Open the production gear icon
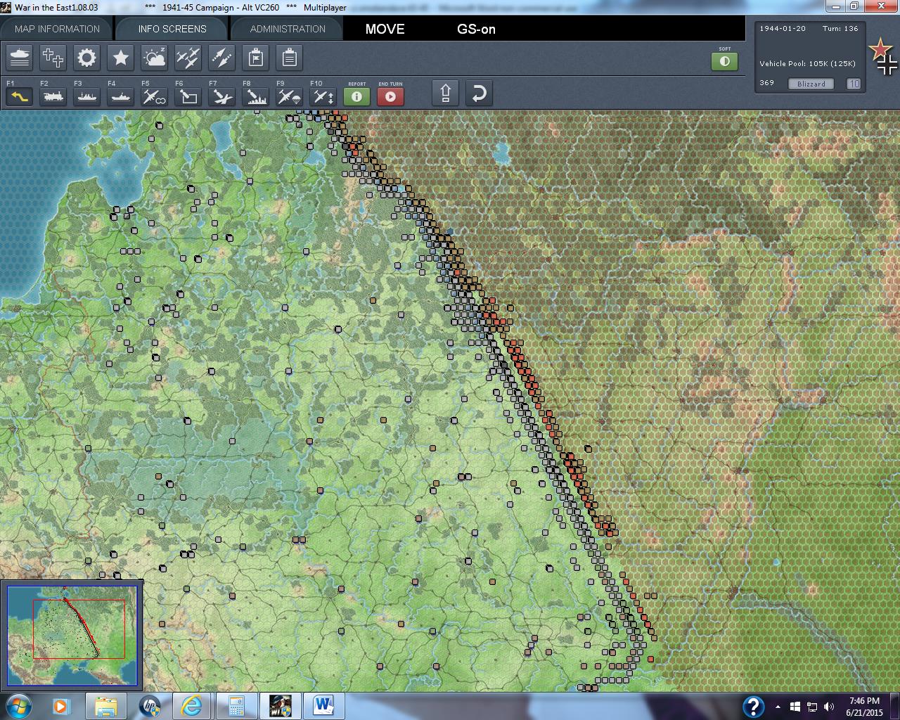Image resolution: width=900 pixels, height=720 pixels. [x=87, y=58]
